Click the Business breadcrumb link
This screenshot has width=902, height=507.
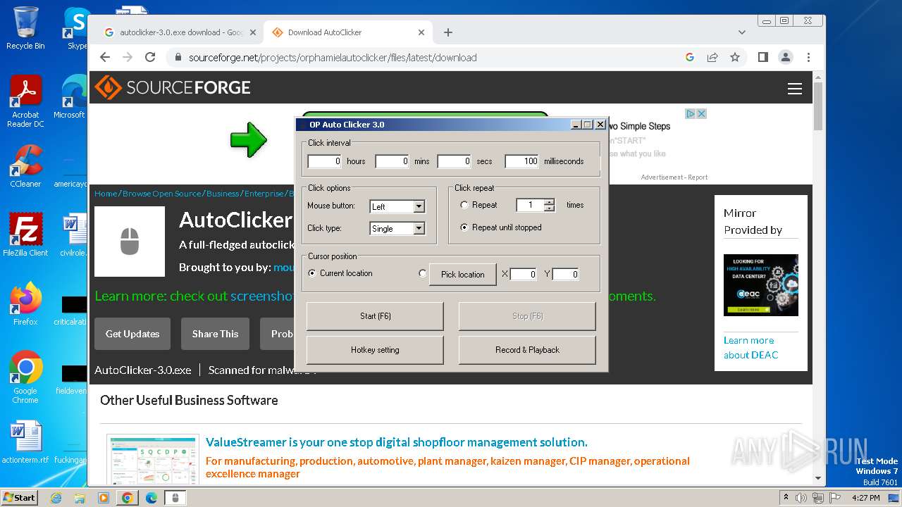pos(223,194)
